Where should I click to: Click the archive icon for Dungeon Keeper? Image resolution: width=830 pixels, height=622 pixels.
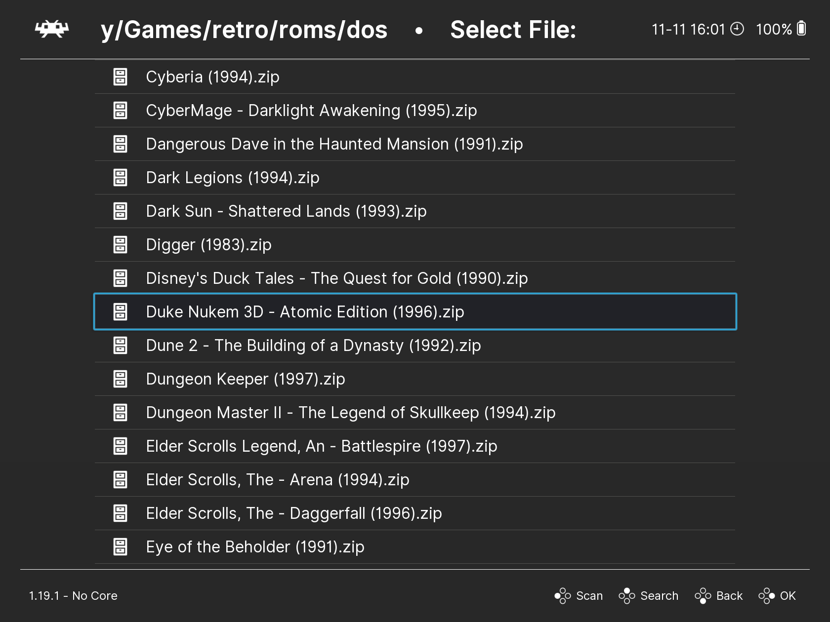(x=120, y=379)
